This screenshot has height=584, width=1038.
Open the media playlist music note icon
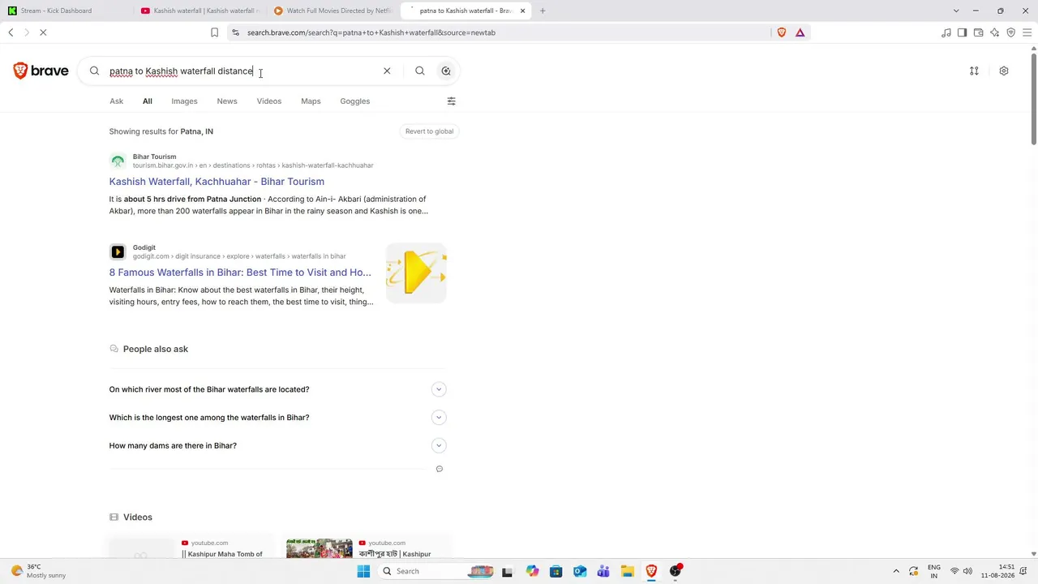pyautogui.click(x=946, y=32)
